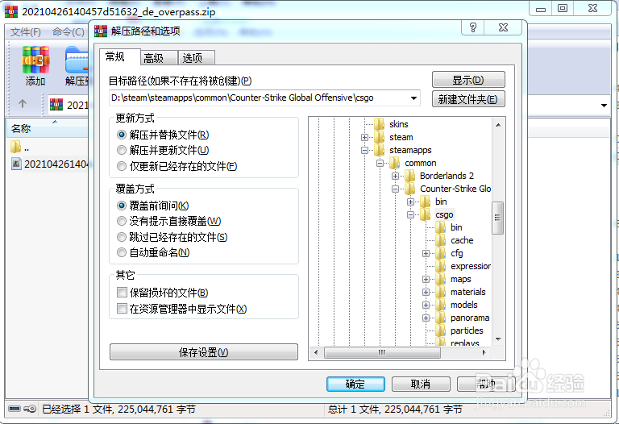Screen dimensions: 619x424
Task: Click the models folder icon
Action: coord(441,305)
